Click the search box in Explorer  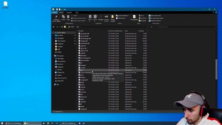click(x=185, y=27)
